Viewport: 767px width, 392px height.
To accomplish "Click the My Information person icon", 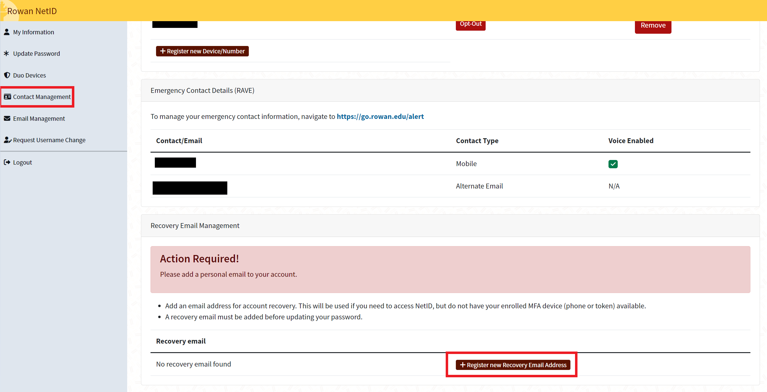I will 7,32.
